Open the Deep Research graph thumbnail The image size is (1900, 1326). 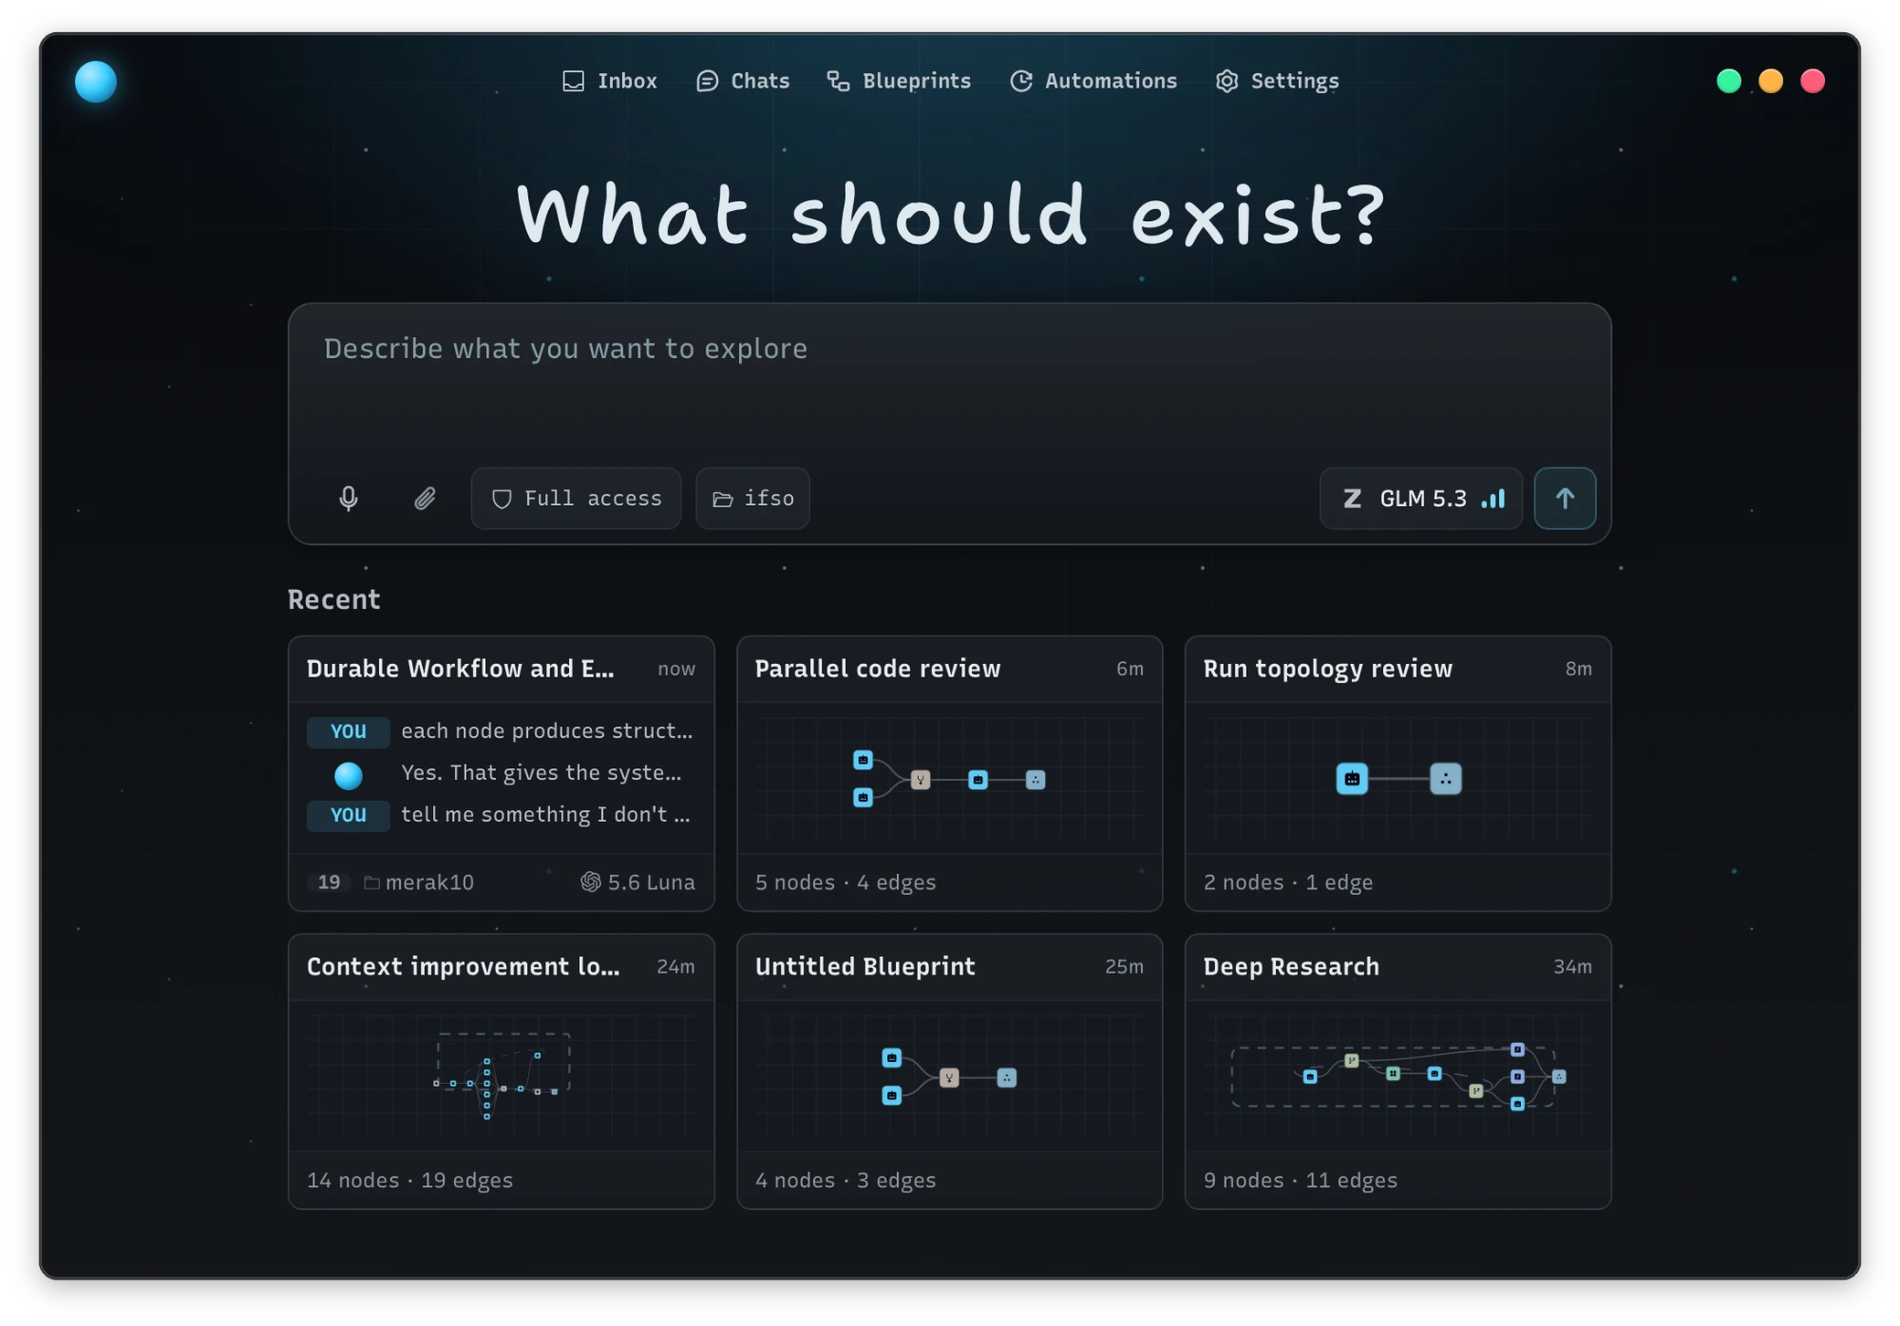pyautogui.click(x=1398, y=1076)
